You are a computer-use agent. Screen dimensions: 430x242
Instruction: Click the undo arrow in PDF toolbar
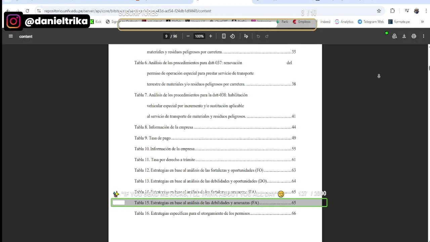coord(258,36)
